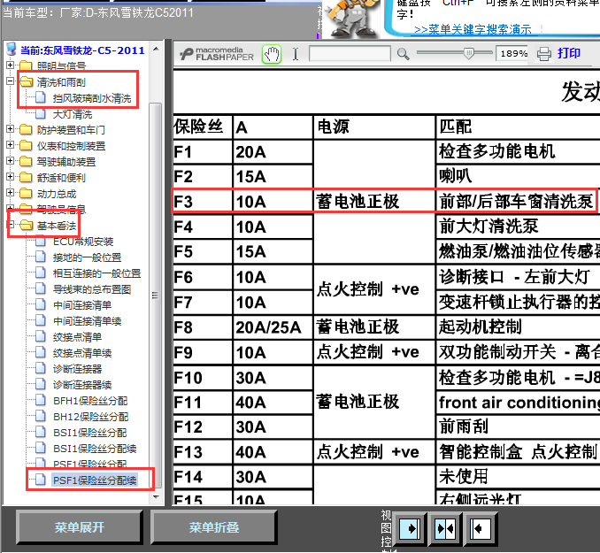Screen dimensions: 600x553
Task: Open 绞接点清单续 tree item
Action: [x=82, y=353]
